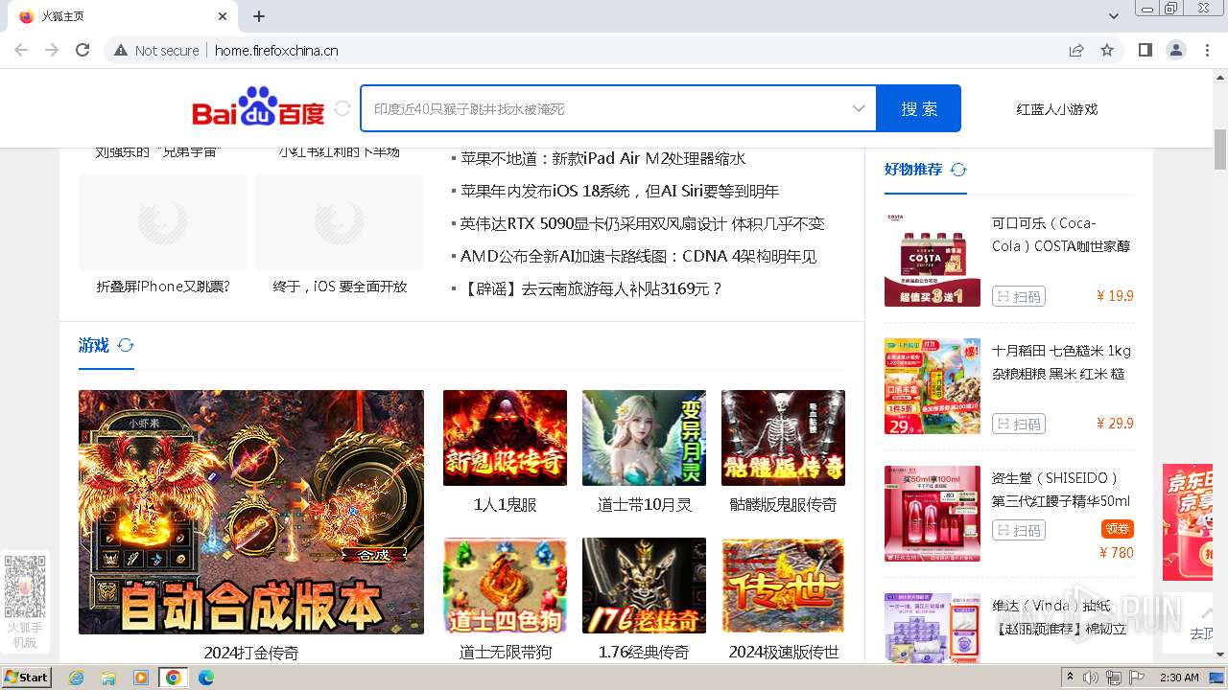Launch Microsoft Edge from taskbar
Screen dimensions: 1228x690
206,678
